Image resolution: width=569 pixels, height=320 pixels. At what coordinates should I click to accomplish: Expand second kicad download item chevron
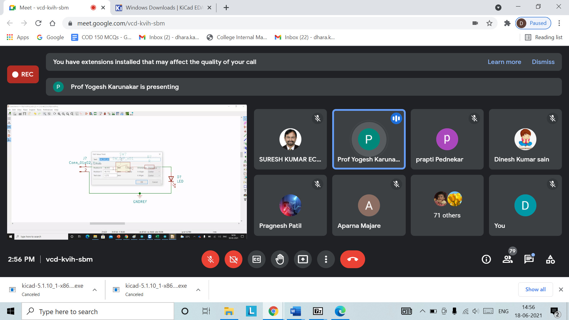coord(198,290)
